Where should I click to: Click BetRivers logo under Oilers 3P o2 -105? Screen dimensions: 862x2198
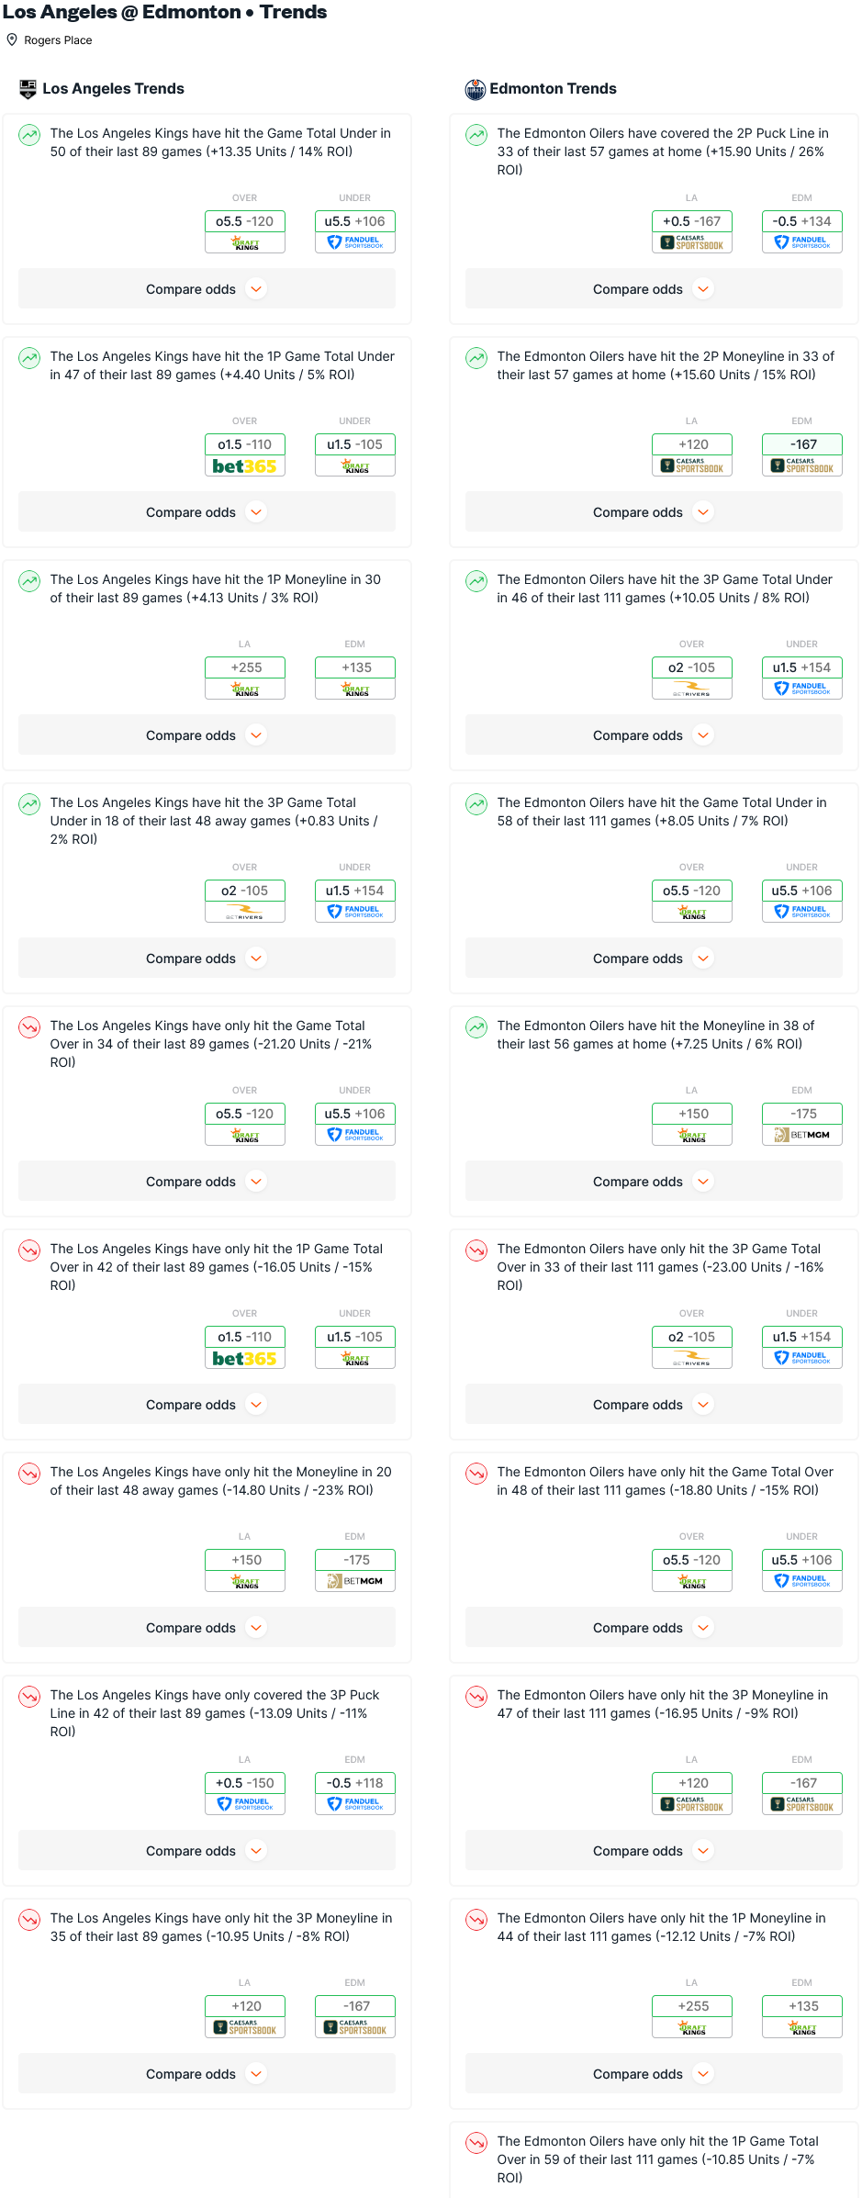(692, 690)
